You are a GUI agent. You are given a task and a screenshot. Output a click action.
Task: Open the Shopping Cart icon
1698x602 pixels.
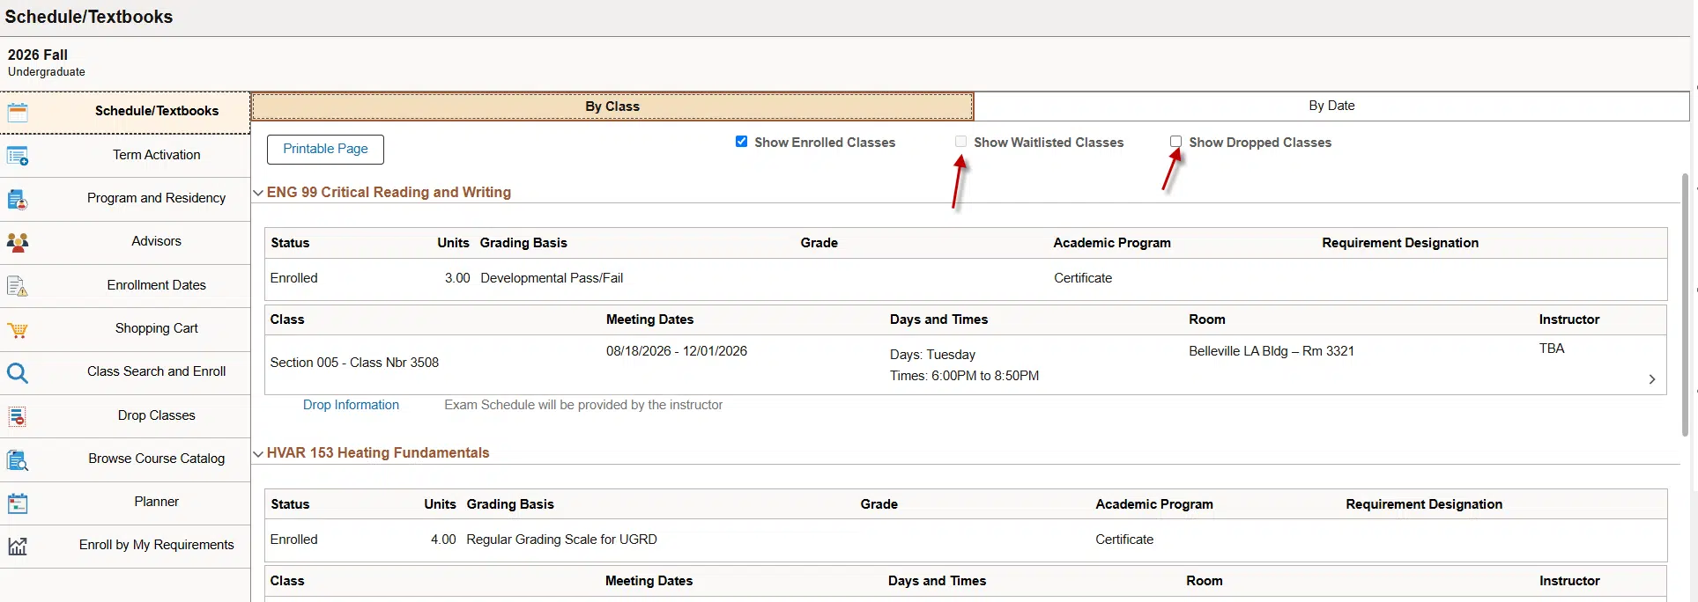tap(18, 330)
